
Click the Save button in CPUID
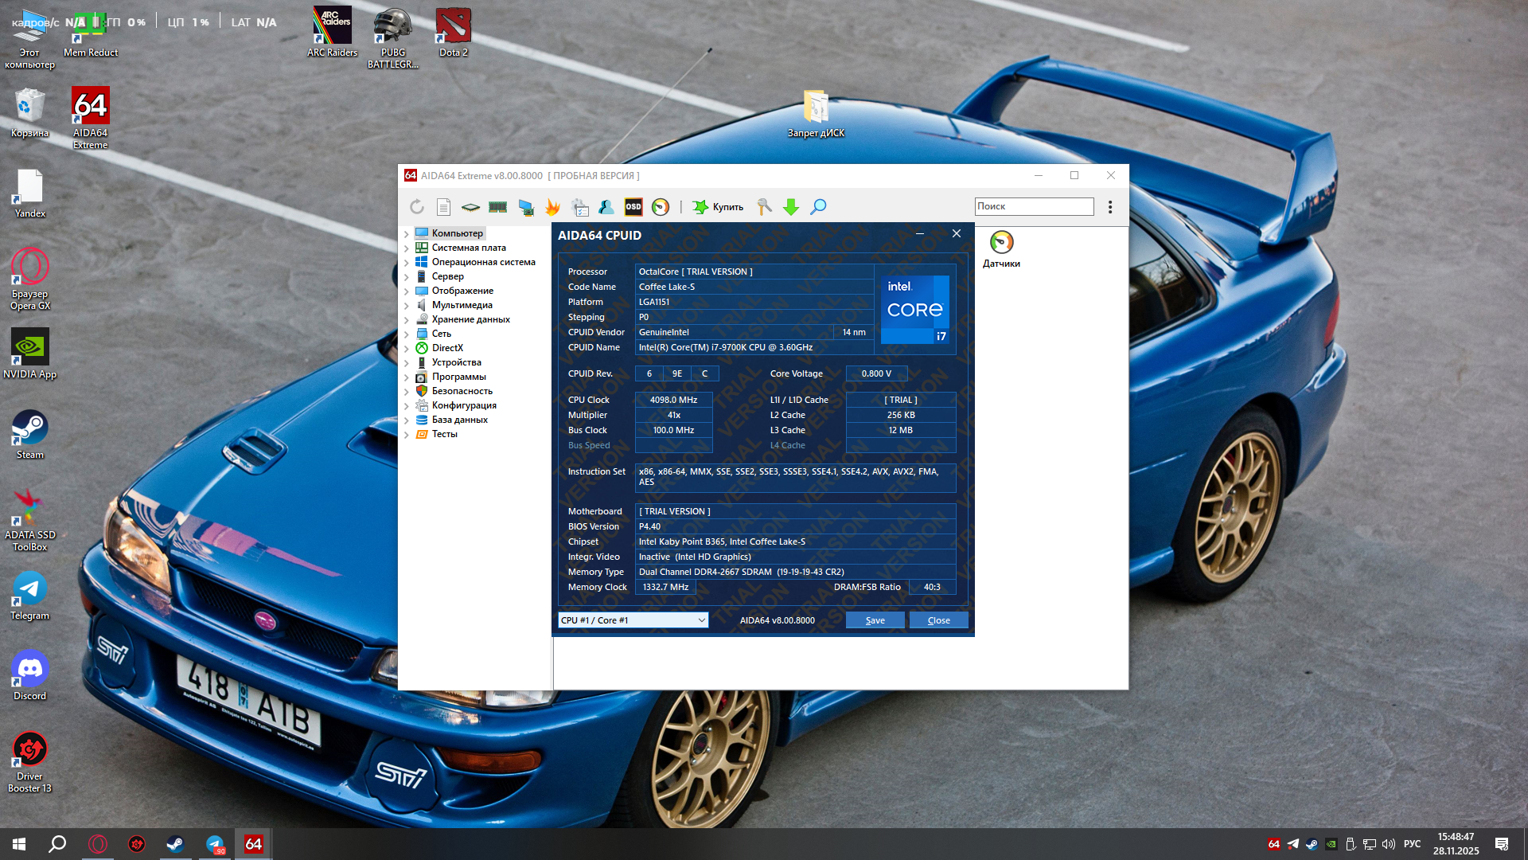coord(875,620)
